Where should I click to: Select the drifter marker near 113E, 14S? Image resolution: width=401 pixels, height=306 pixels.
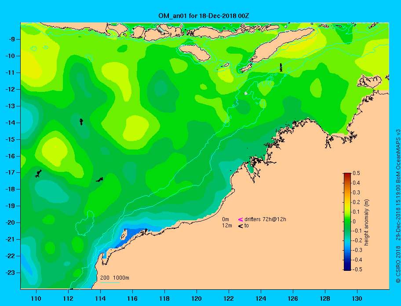pyautogui.click(x=81, y=122)
